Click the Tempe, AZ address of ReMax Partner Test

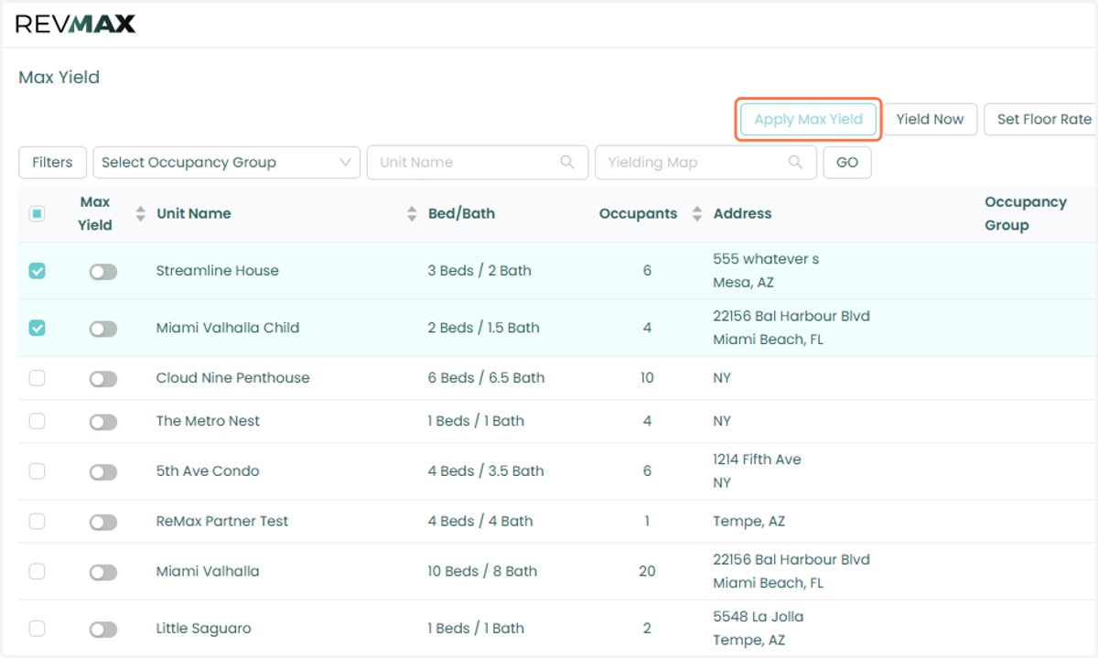(748, 522)
